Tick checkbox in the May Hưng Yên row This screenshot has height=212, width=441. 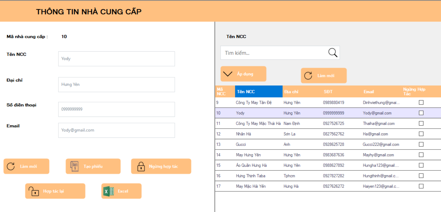[x=421, y=155]
